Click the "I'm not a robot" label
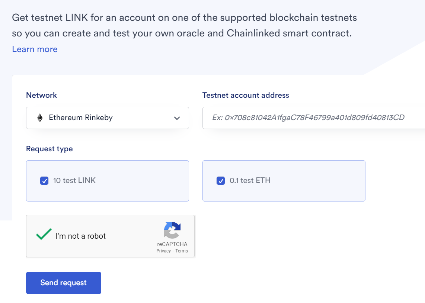This screenshot has width=425, height=303. [x=81, y=236]
